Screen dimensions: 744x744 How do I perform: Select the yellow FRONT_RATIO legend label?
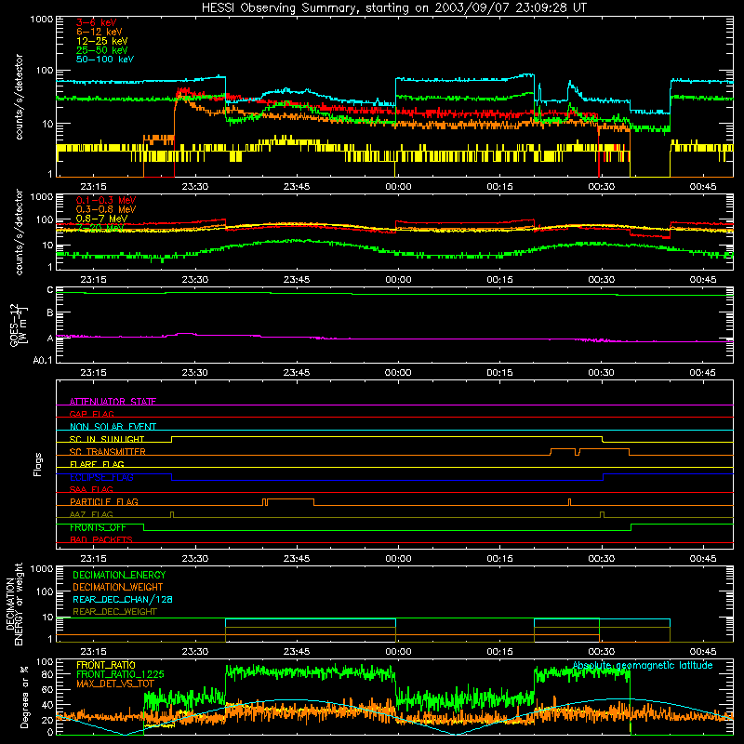106,665
